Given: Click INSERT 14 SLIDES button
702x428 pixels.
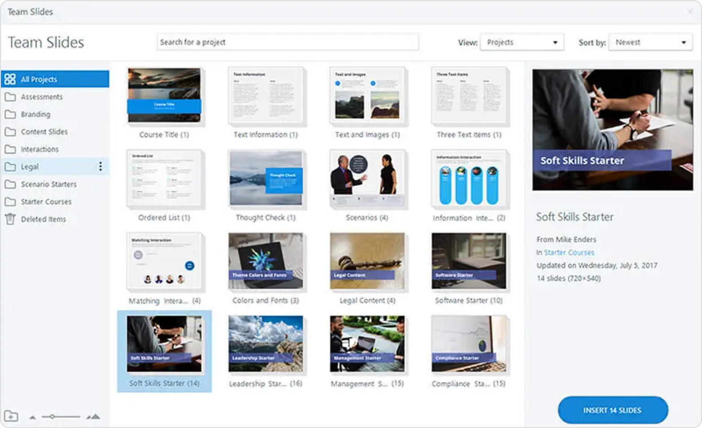Looking at the screenshot, I should coord(613,410).
